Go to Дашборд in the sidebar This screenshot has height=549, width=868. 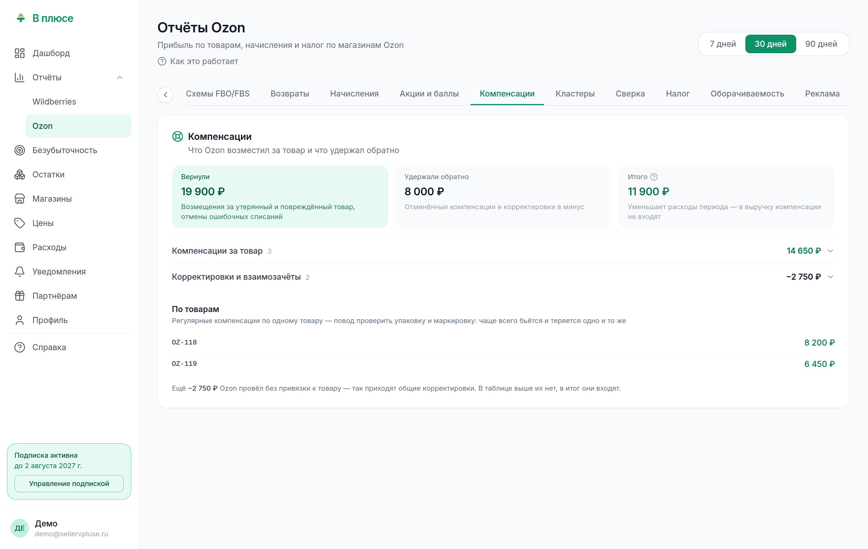pyautogui.click(x=69, y=53)
